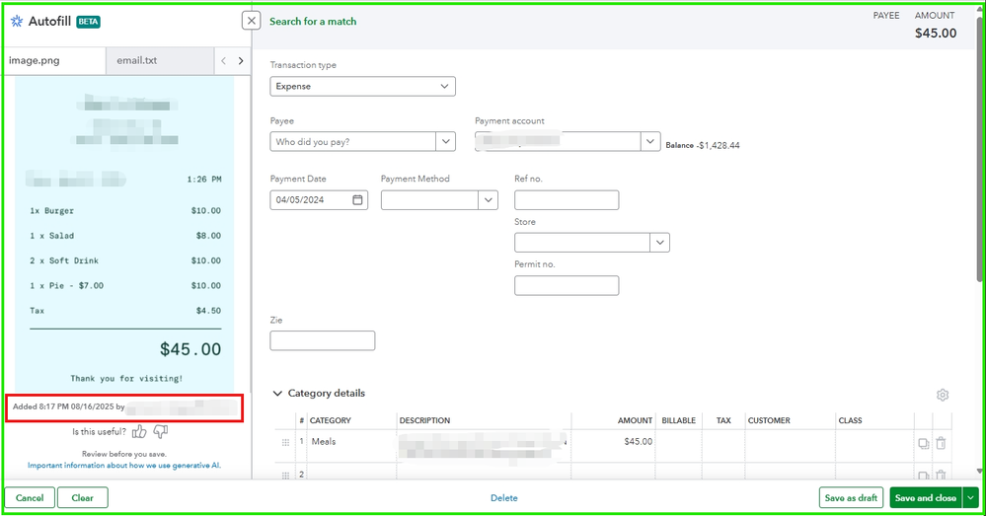Open Save and close options arrow

[971, 498]
